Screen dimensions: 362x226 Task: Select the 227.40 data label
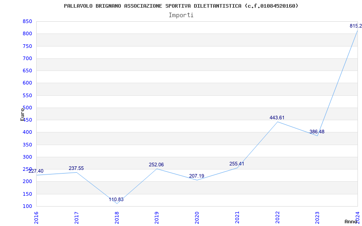pos(36,171)
